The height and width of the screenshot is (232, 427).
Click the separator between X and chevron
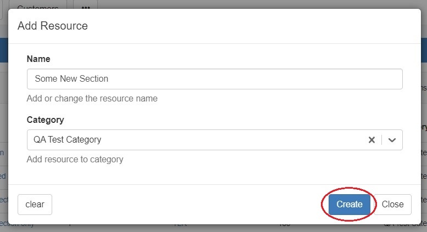point(381,140)
